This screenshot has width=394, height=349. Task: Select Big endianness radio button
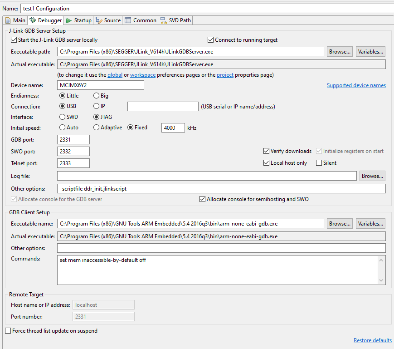(x=96, y=96)
